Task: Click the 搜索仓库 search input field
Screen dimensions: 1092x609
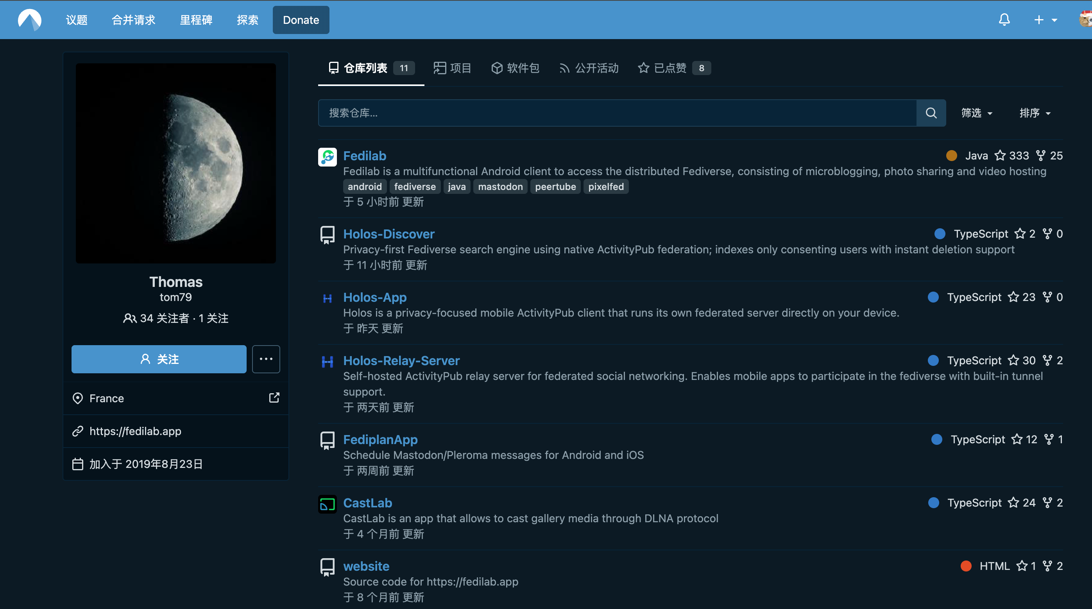Action: point(617,113)
